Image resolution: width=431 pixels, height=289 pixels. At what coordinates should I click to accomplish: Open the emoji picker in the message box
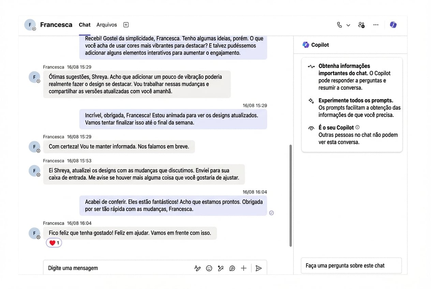209,268
